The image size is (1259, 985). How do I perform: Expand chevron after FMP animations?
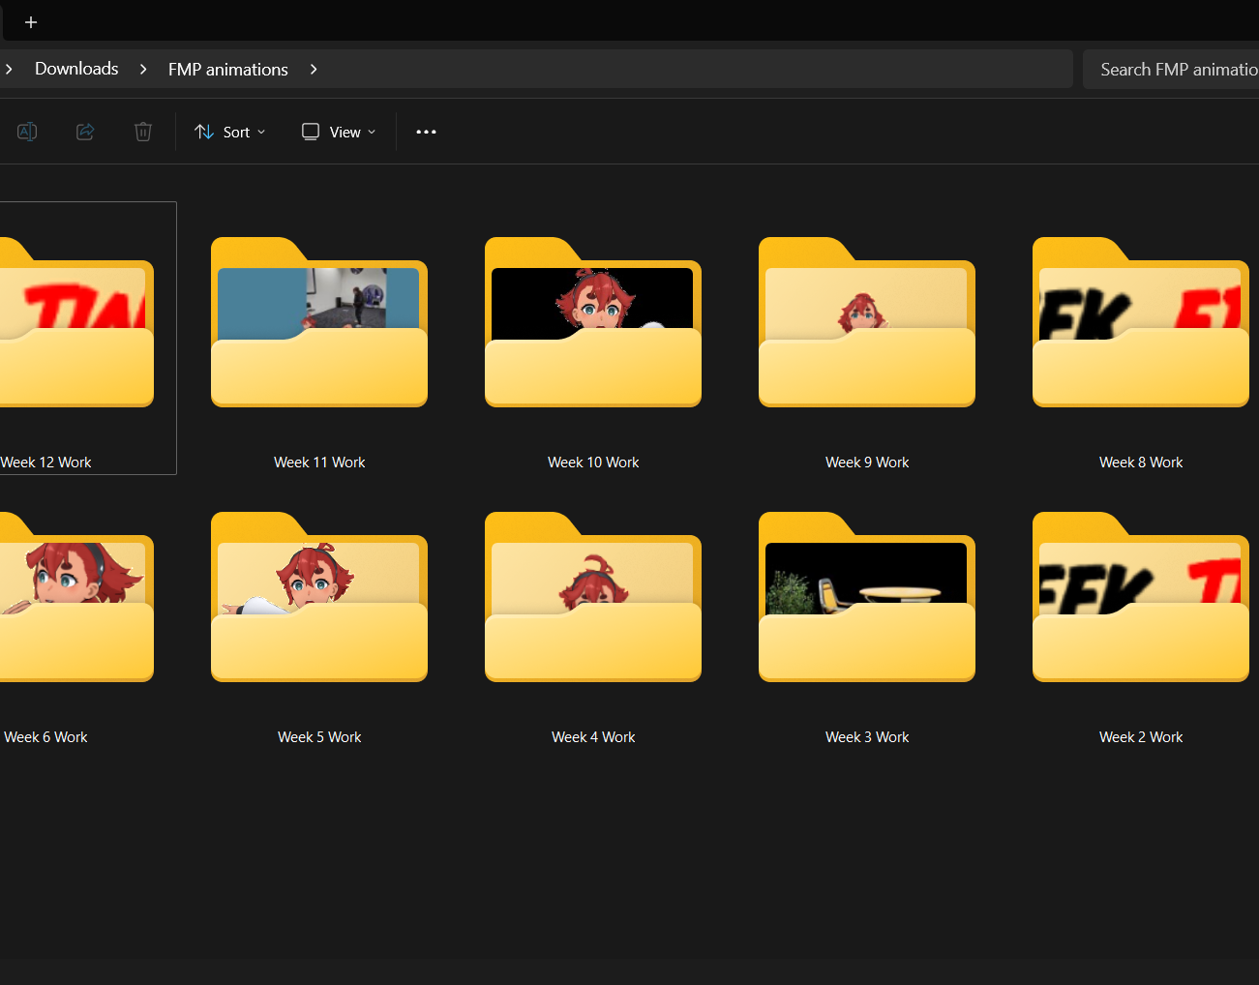(x=314, y=70)
